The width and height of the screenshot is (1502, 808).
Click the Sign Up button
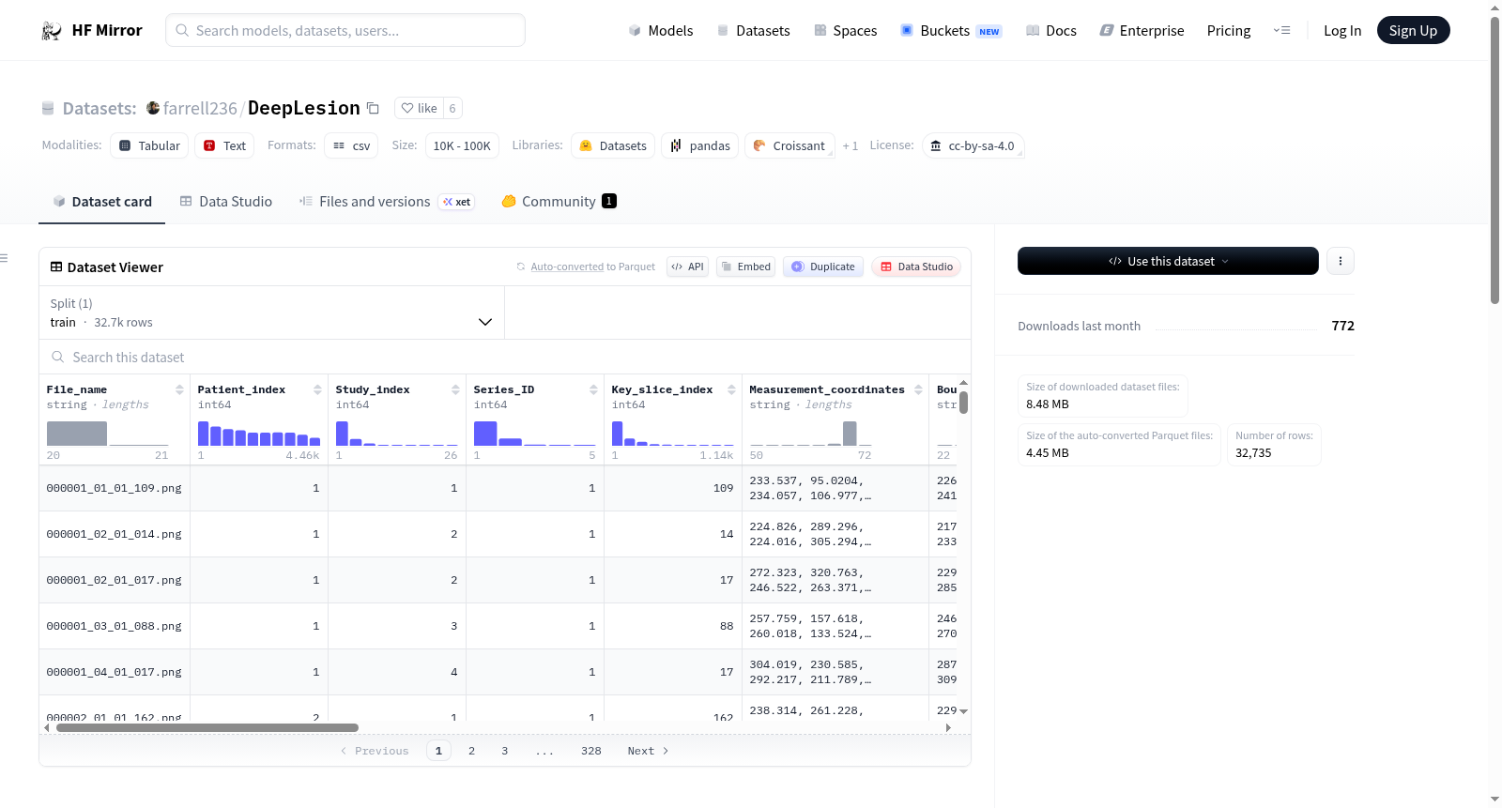[x=1414, y=31]
